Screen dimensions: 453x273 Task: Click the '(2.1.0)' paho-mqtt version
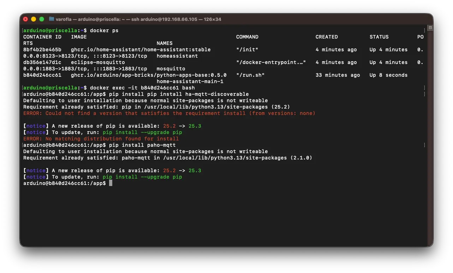[x=301, y=158]
